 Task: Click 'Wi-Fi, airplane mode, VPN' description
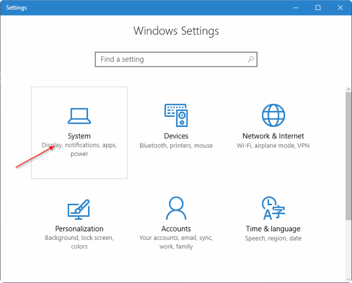coord(273,146)
